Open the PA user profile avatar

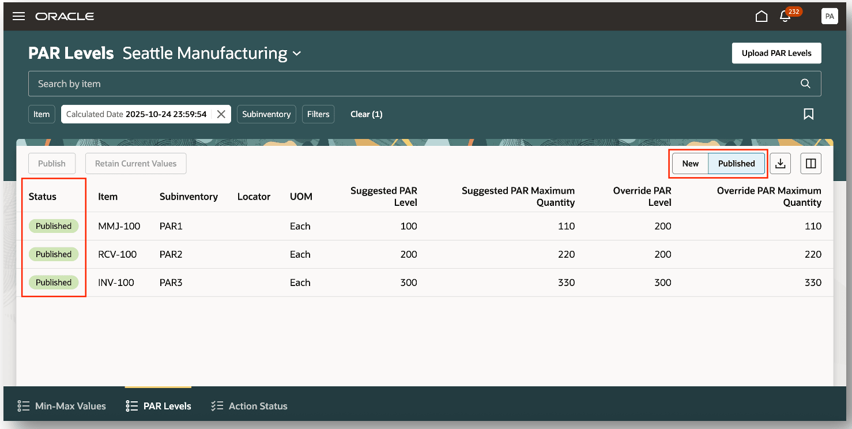point(829,16)
